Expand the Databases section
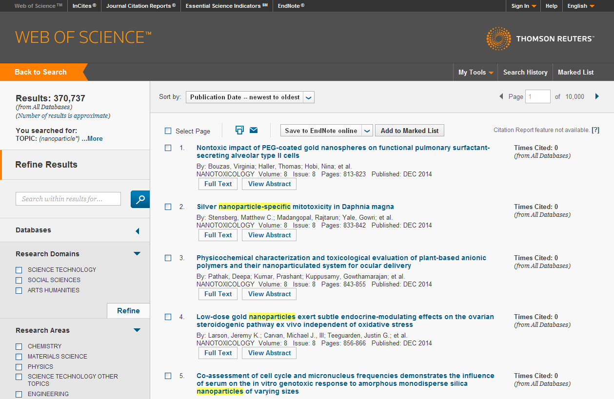 pos(137,231)
